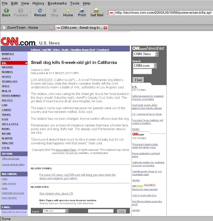Open dropdown arrow next to Get Mail
This screenshot has height=221, width=213.
point(104,12)
